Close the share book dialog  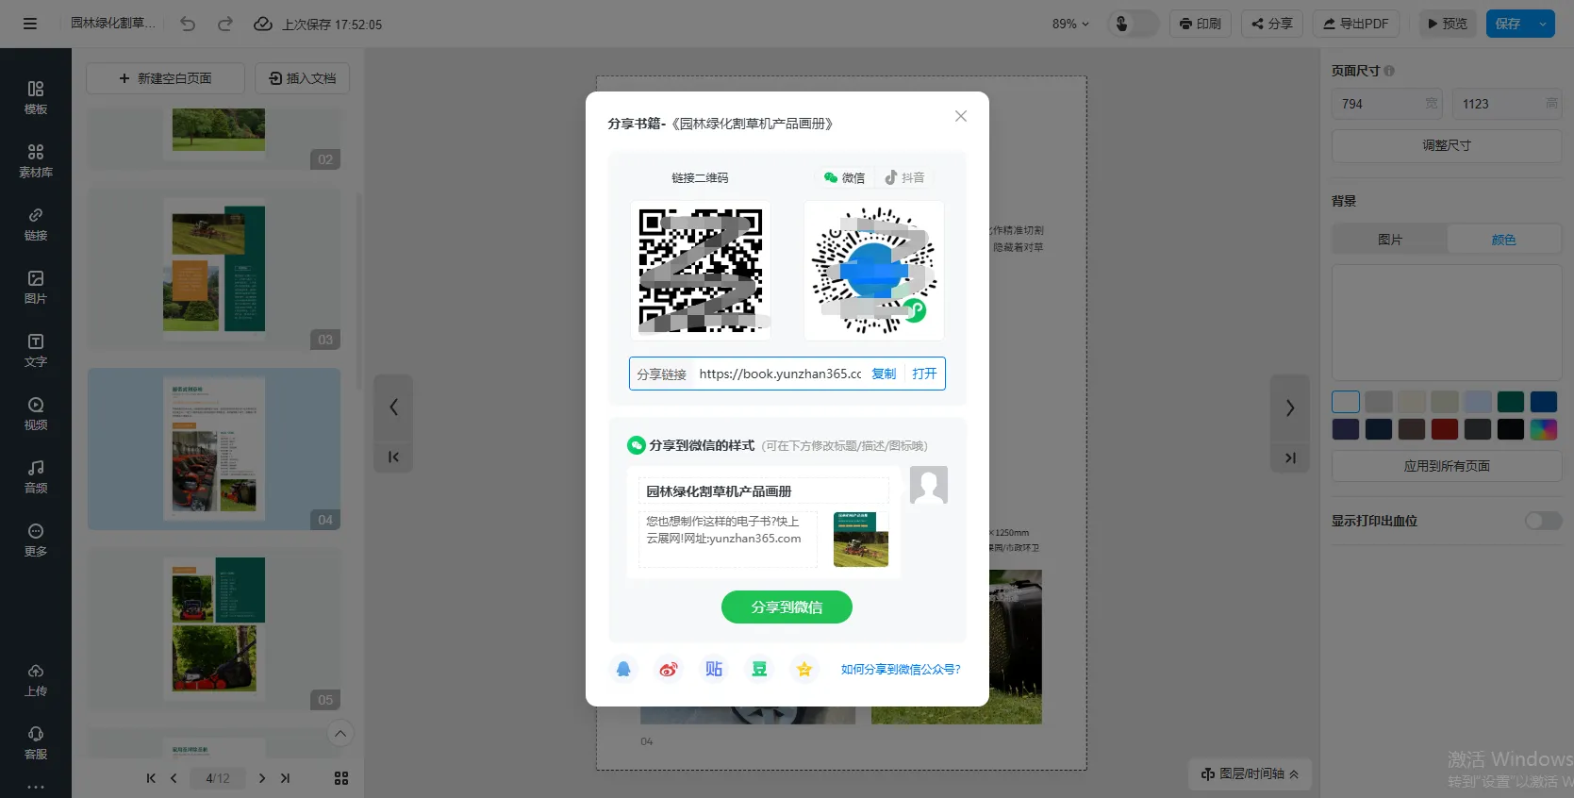tap(961, 116)
